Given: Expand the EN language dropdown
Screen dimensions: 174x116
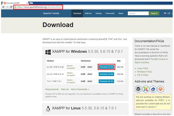Looking at the screenshot, I should [170, 13].
